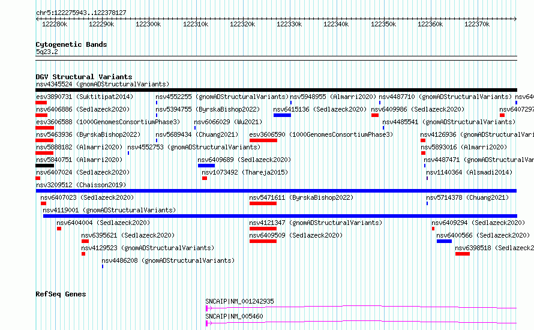This screenshot has height=330, width=534.
Task: Select nsv6409294 Sedlazeck2020 label
Action: click(x=478, y=223)
